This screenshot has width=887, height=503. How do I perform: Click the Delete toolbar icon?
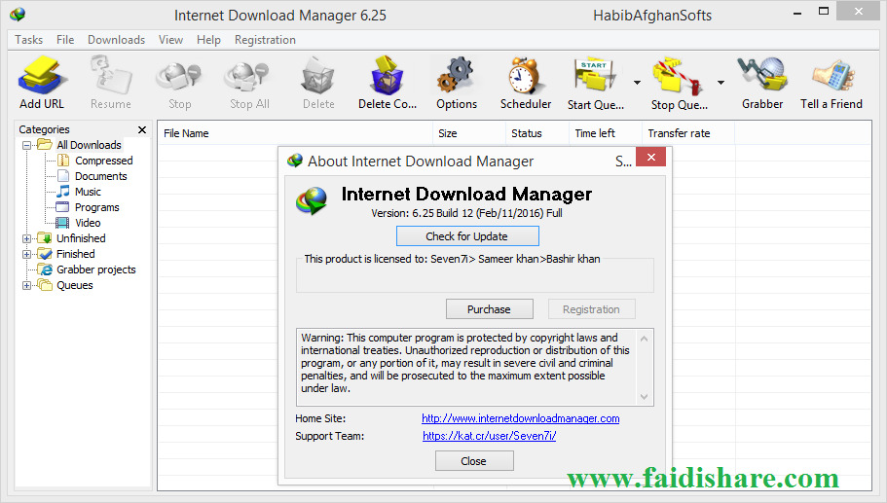pyautogui.click(x=318, y=75)
